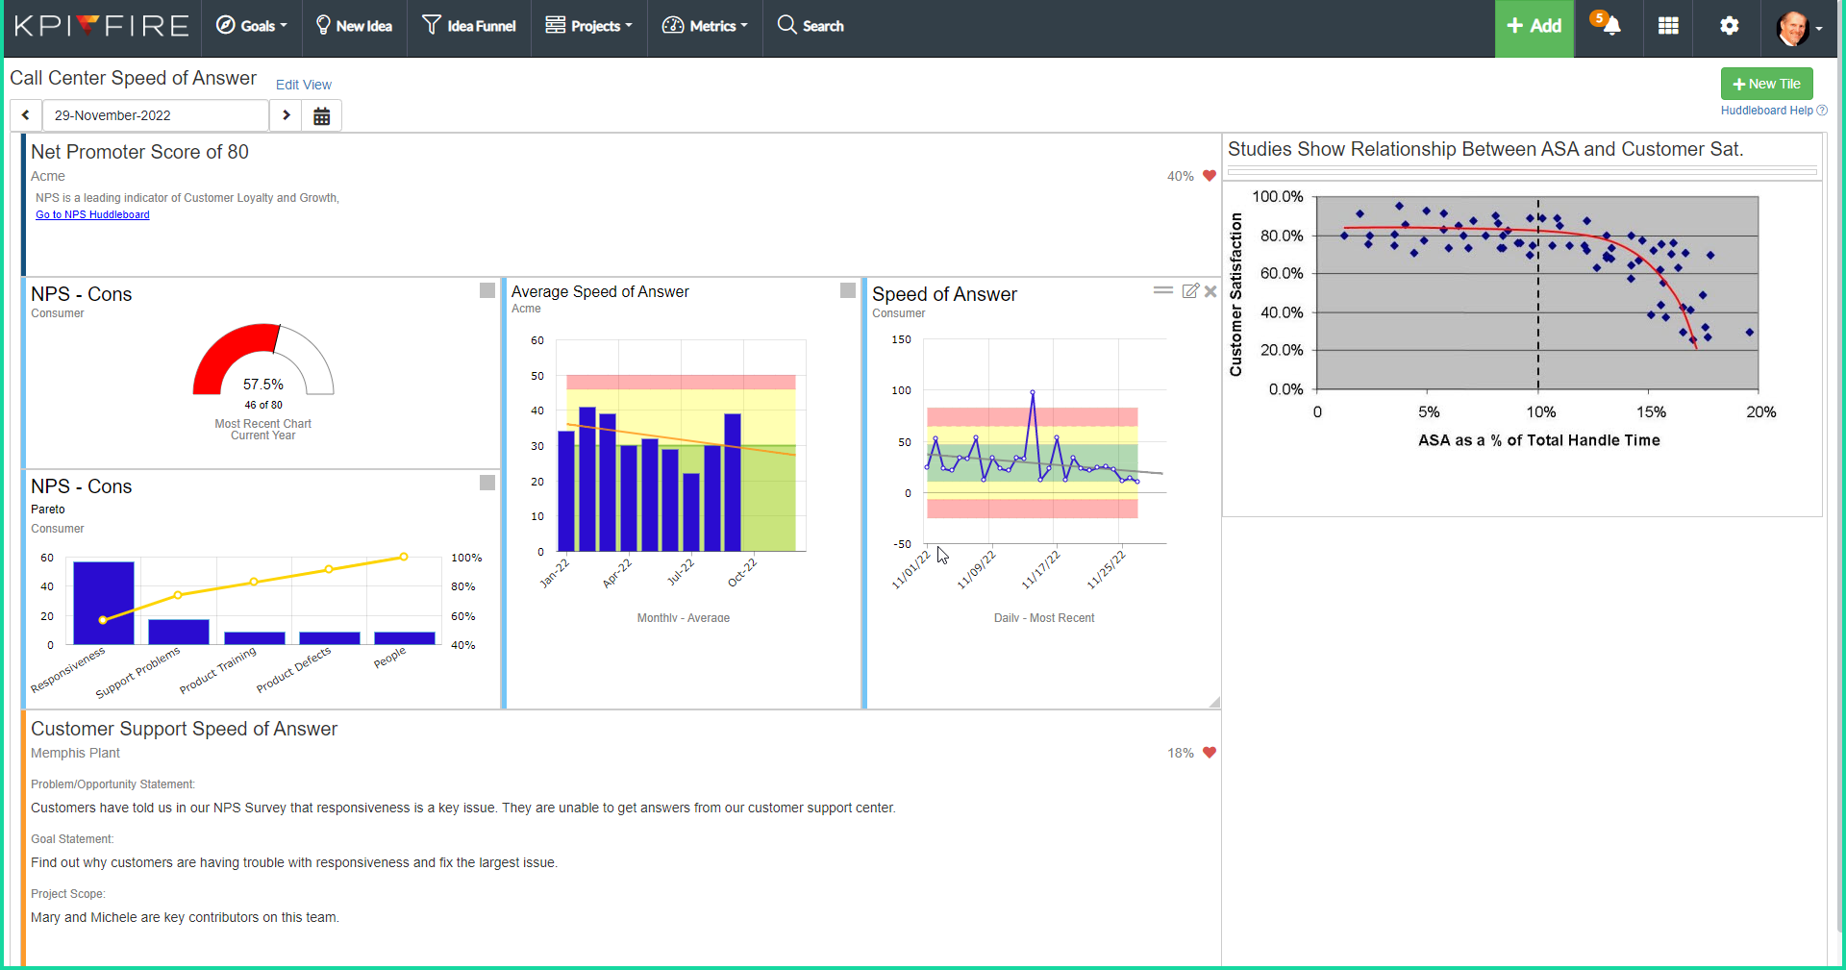Click the New Tile button

1766,84
